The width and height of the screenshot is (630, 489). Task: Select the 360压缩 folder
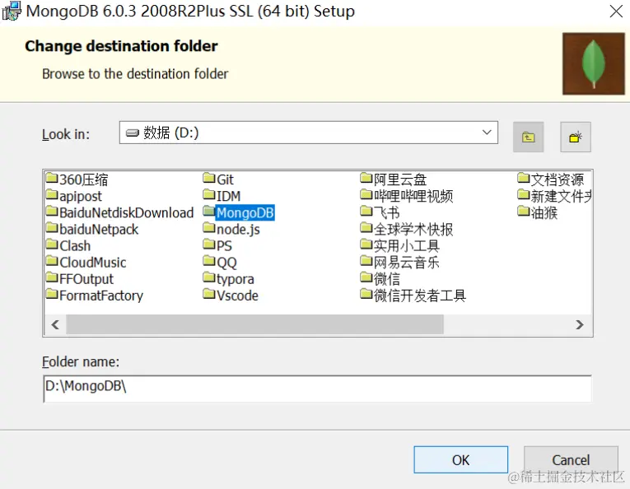[x=77, y=179]
